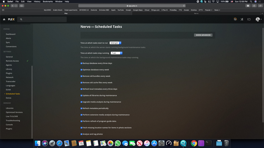Viewport: 264px width, 148px height.
Task: Click the Safari forward navigation arrow
Action: (x=16, y=6)
